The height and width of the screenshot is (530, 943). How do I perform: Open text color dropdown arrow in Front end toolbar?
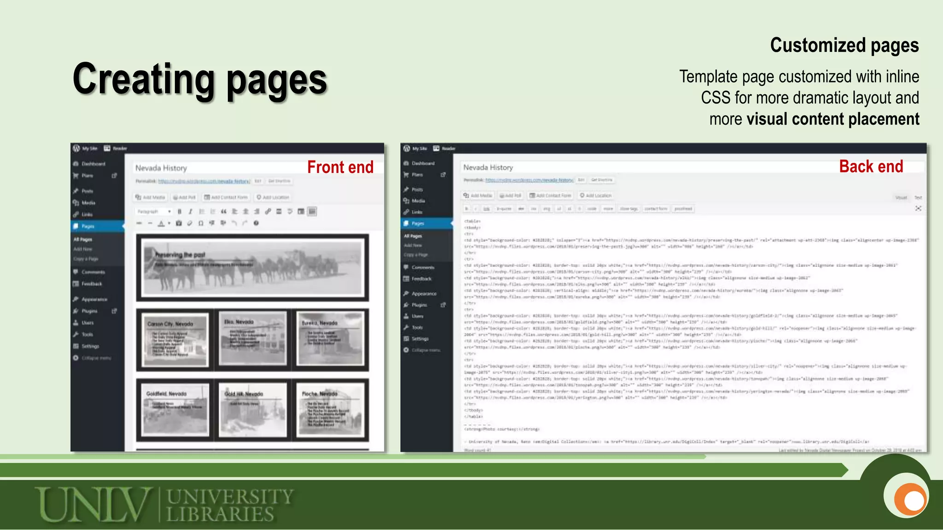pyautogui.click(x=169, y=223)
